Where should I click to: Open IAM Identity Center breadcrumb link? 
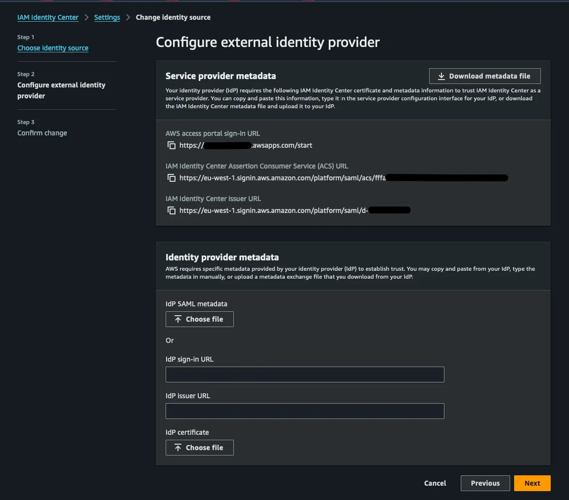(x=47, y=17)
